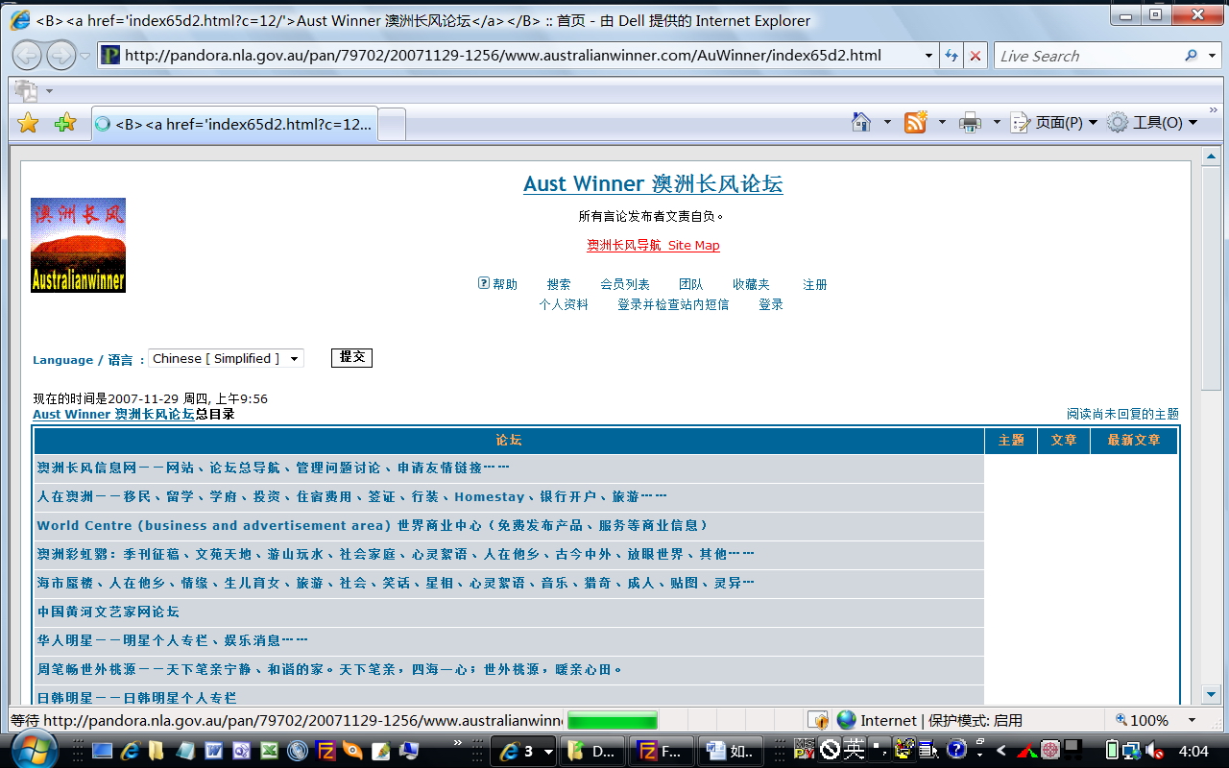The height and width of the screenshot is (768, 1229).
Task: Click in the Live Search input field
Action: pos(1085,56)
